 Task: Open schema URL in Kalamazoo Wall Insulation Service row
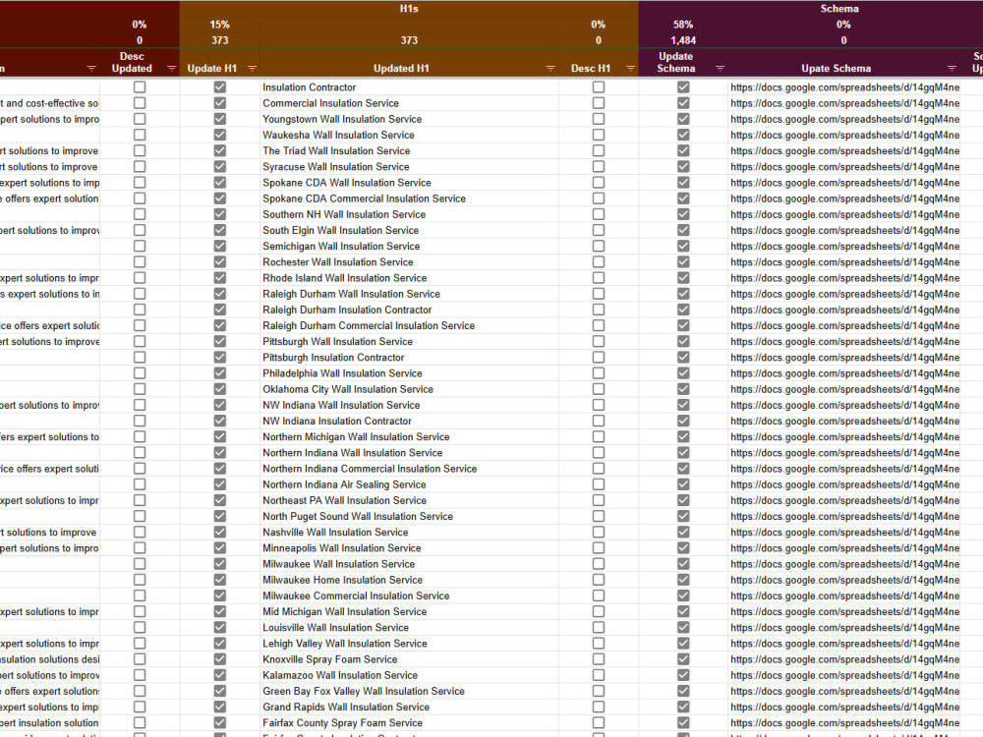pyautogui.click(x=844, y=676)
